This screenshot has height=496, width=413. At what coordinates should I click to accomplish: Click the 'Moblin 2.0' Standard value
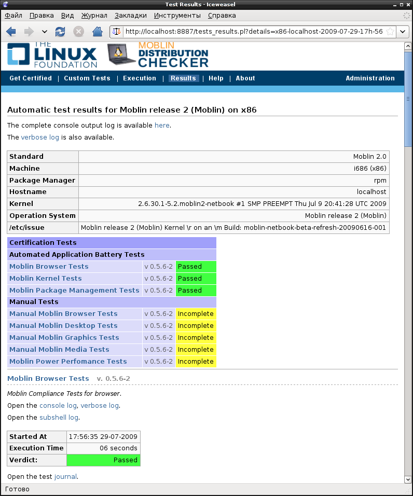(x=369, y=156)
